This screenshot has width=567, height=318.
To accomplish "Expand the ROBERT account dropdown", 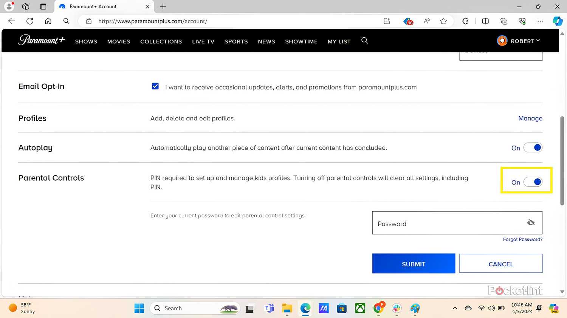I will pos(525,41).
